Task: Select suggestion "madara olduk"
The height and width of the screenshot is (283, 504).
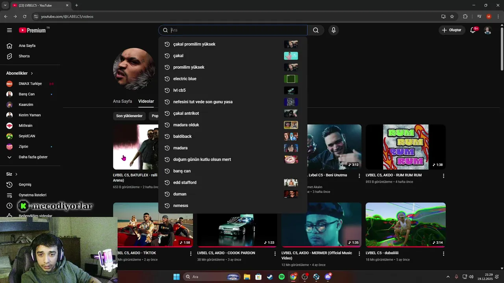Action: (x=232, y=125)
